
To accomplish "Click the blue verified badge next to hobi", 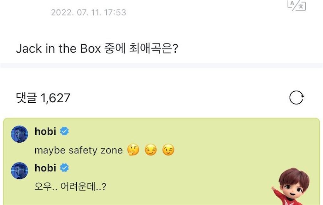I will (x=64, y=131).
